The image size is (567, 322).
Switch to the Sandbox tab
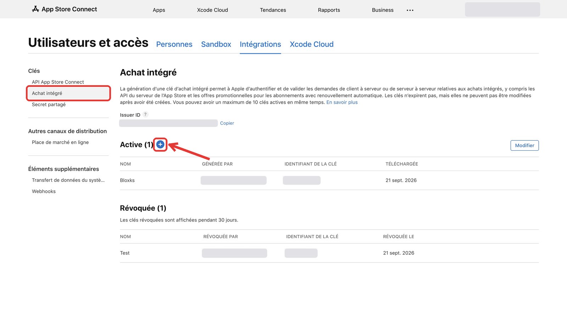click(216, 44)
